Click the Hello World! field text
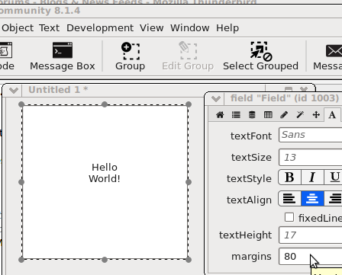The height and width of the screenshot is (275, 342). [x=105, y=173]
